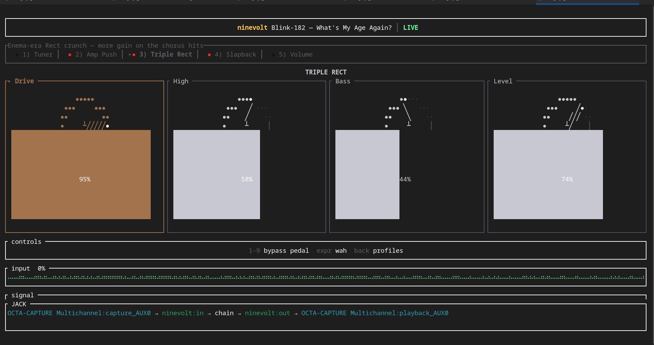Click the ninevolt app name in header
Viewport: 654px width, 345px height.
click(x=252, y=28)
